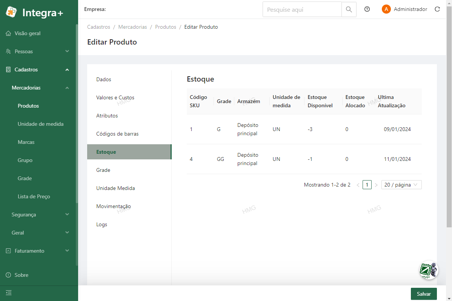Switch to Códigos de barras tab
This screenshot has width=452, height=301.
(129, 134)
